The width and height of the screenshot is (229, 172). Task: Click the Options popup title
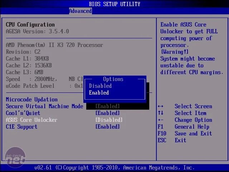click(x=113, y=79)
